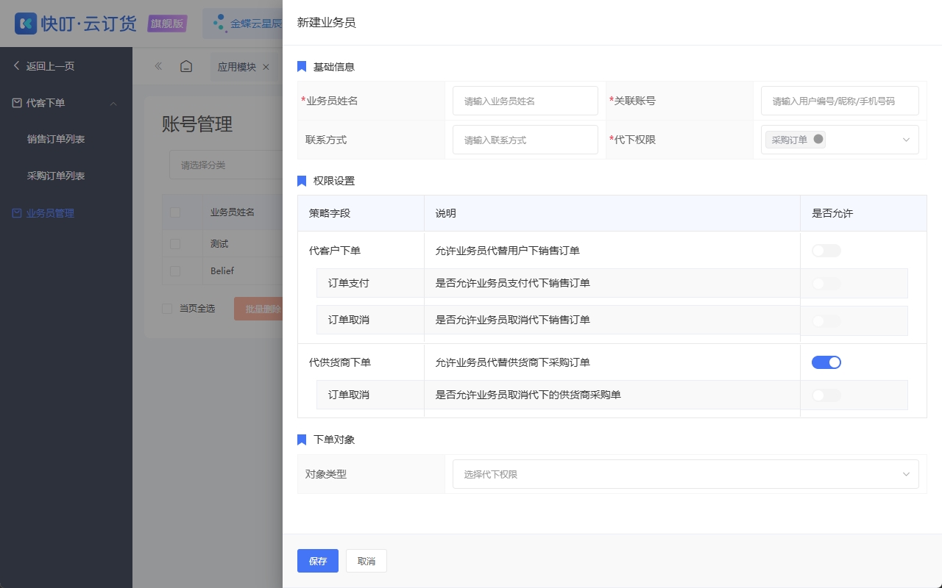Click the 快叮云订货 logo icon
The height and width of the screenshot is (588, 942).
coord(26,24)
